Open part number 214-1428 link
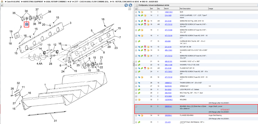Image resolution: width=258 pixels, height=124 pixels. click(x=168, y=15)
